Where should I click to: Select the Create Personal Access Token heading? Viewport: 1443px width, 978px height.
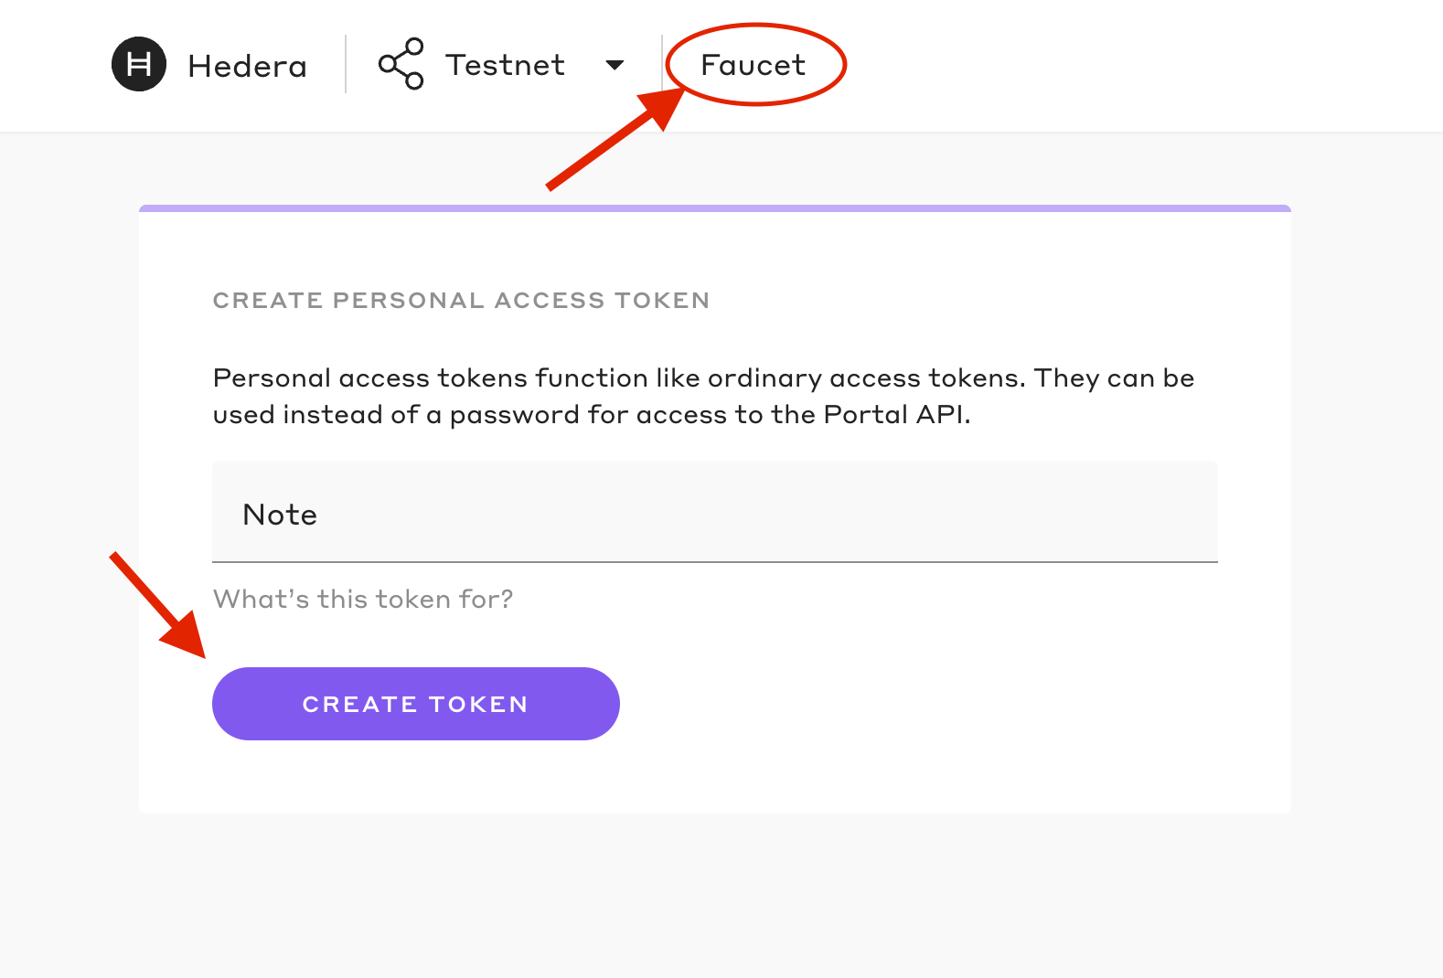click(461, 301)
